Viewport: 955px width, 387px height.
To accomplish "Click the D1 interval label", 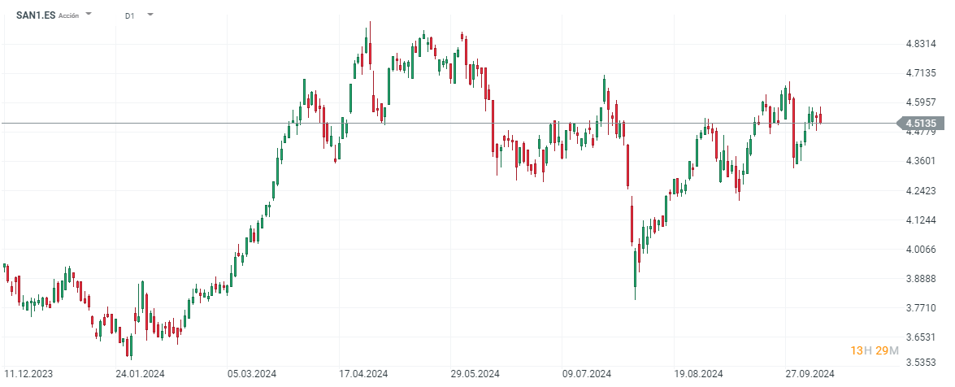I will click(130, 15).
